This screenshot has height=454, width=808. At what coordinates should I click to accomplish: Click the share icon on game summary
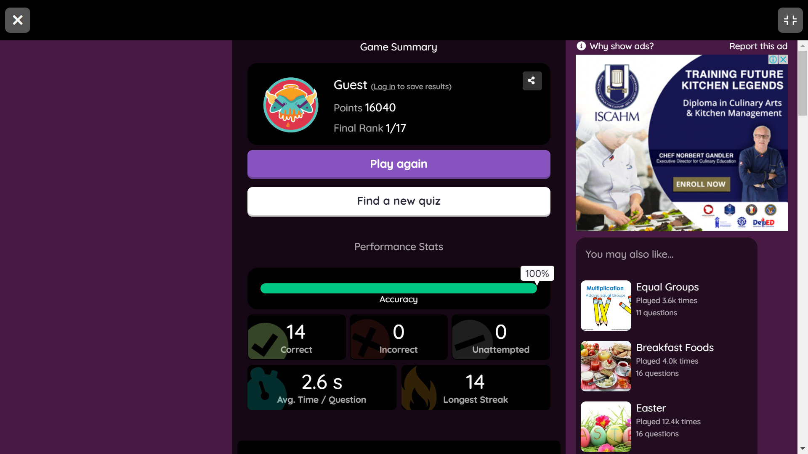(x=532, y=80)
